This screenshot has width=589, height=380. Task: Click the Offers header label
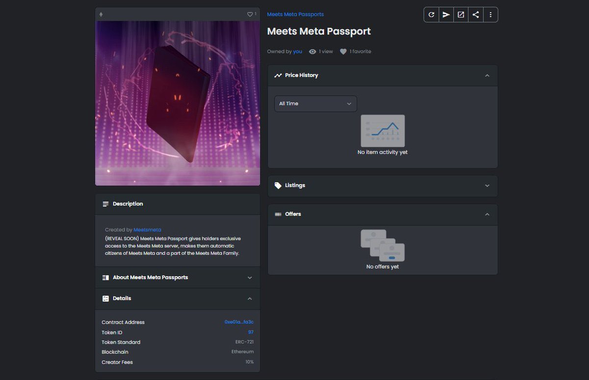[293, 214]
